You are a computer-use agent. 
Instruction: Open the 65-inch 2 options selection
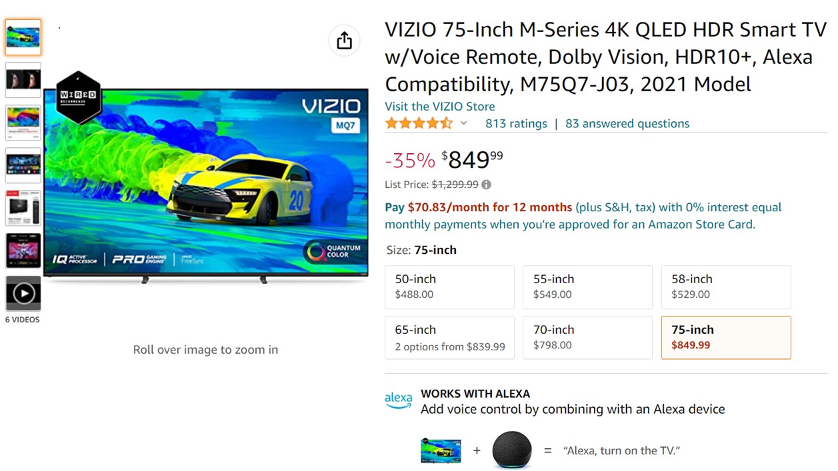449,337
